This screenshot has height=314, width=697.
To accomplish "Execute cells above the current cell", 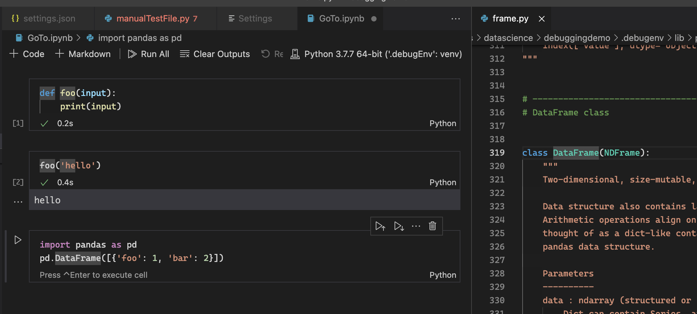I will pyautogui.click(x=380, y=226).
